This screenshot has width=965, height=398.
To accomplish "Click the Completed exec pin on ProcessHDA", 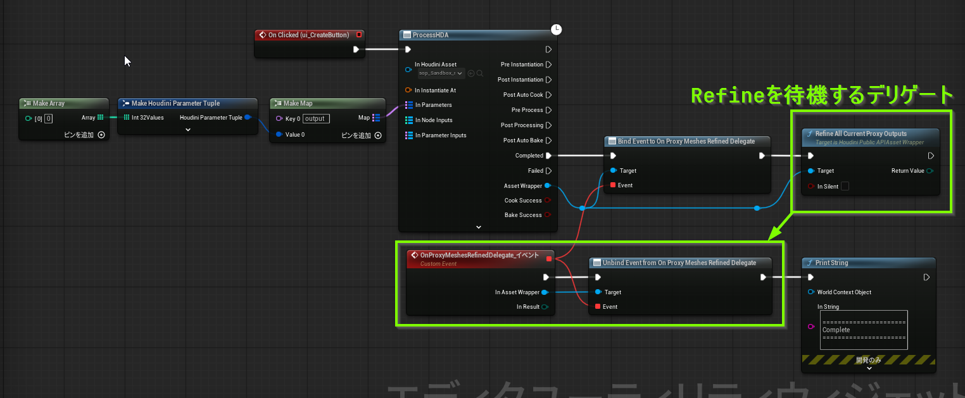I will click(x=548, y=156).
